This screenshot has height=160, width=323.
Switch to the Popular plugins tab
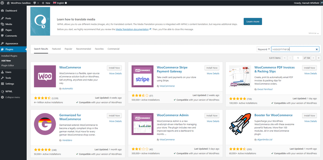68,49
